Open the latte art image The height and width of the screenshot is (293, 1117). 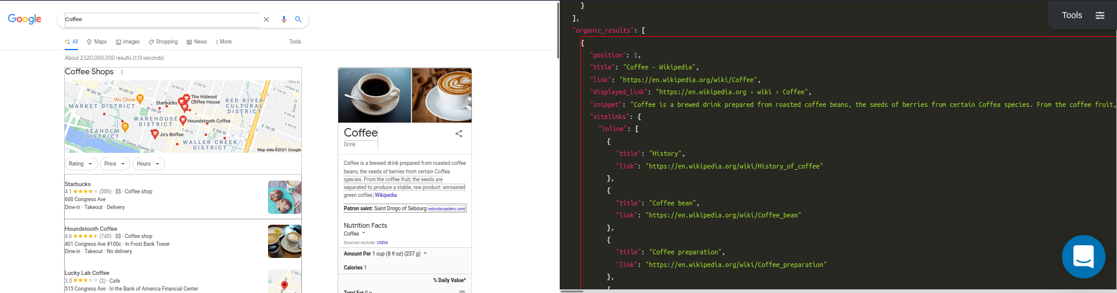(442, 95)
